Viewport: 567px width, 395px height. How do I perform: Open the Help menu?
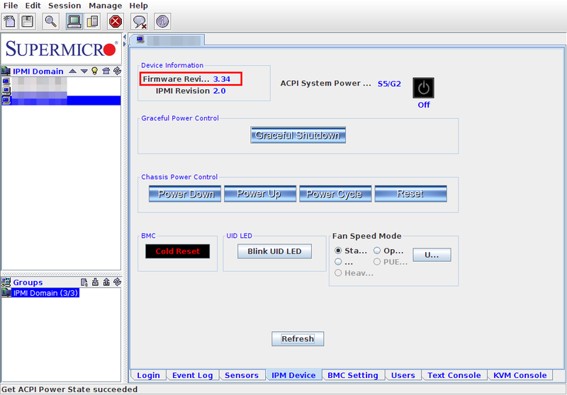(x=138, y=6)
